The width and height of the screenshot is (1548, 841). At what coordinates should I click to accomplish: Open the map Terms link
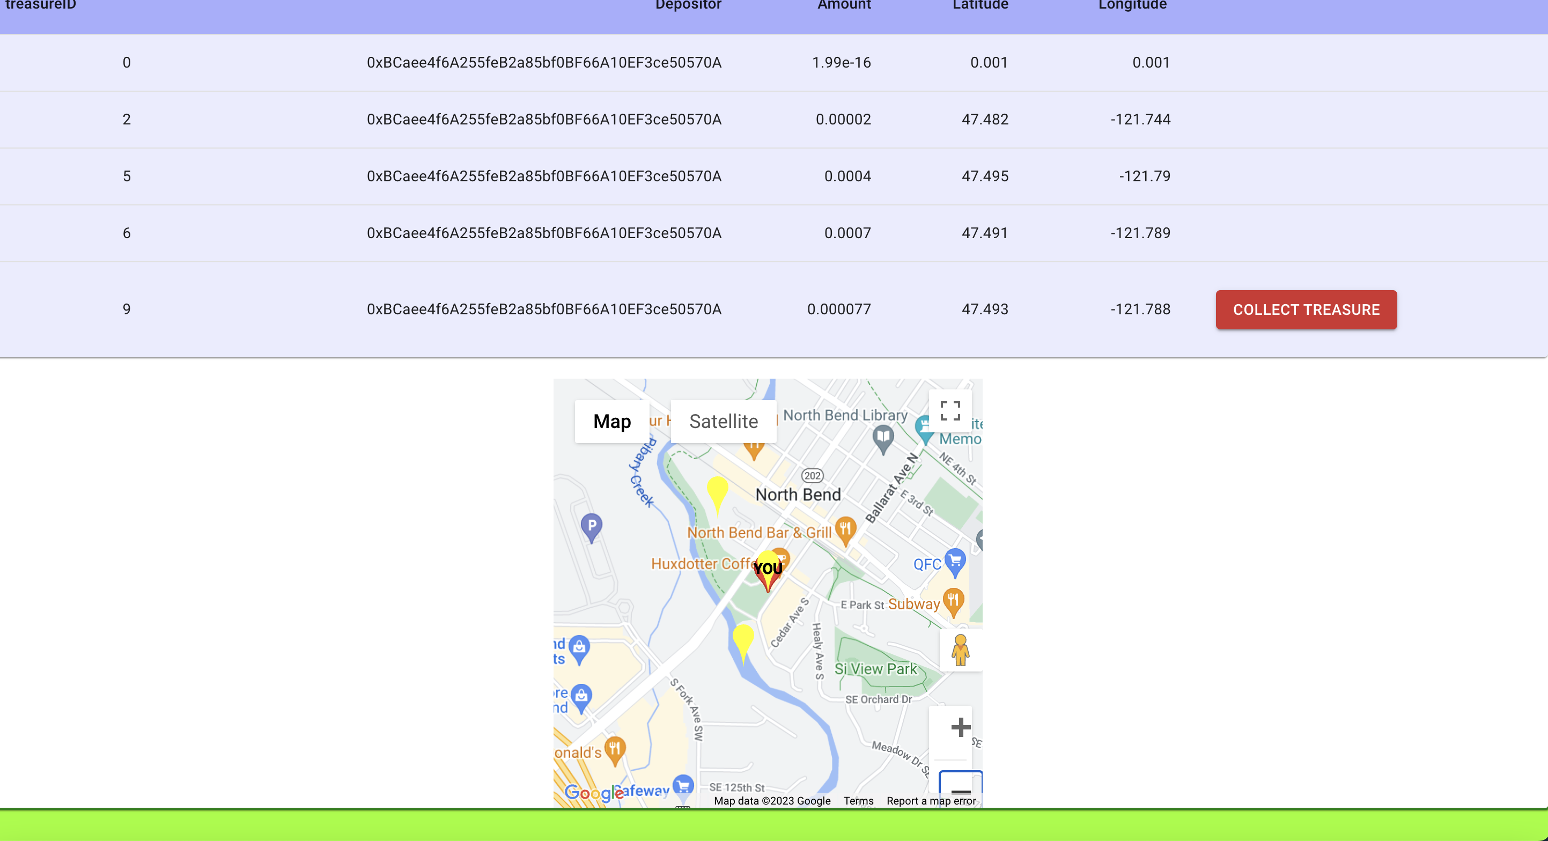pos(858,801)
